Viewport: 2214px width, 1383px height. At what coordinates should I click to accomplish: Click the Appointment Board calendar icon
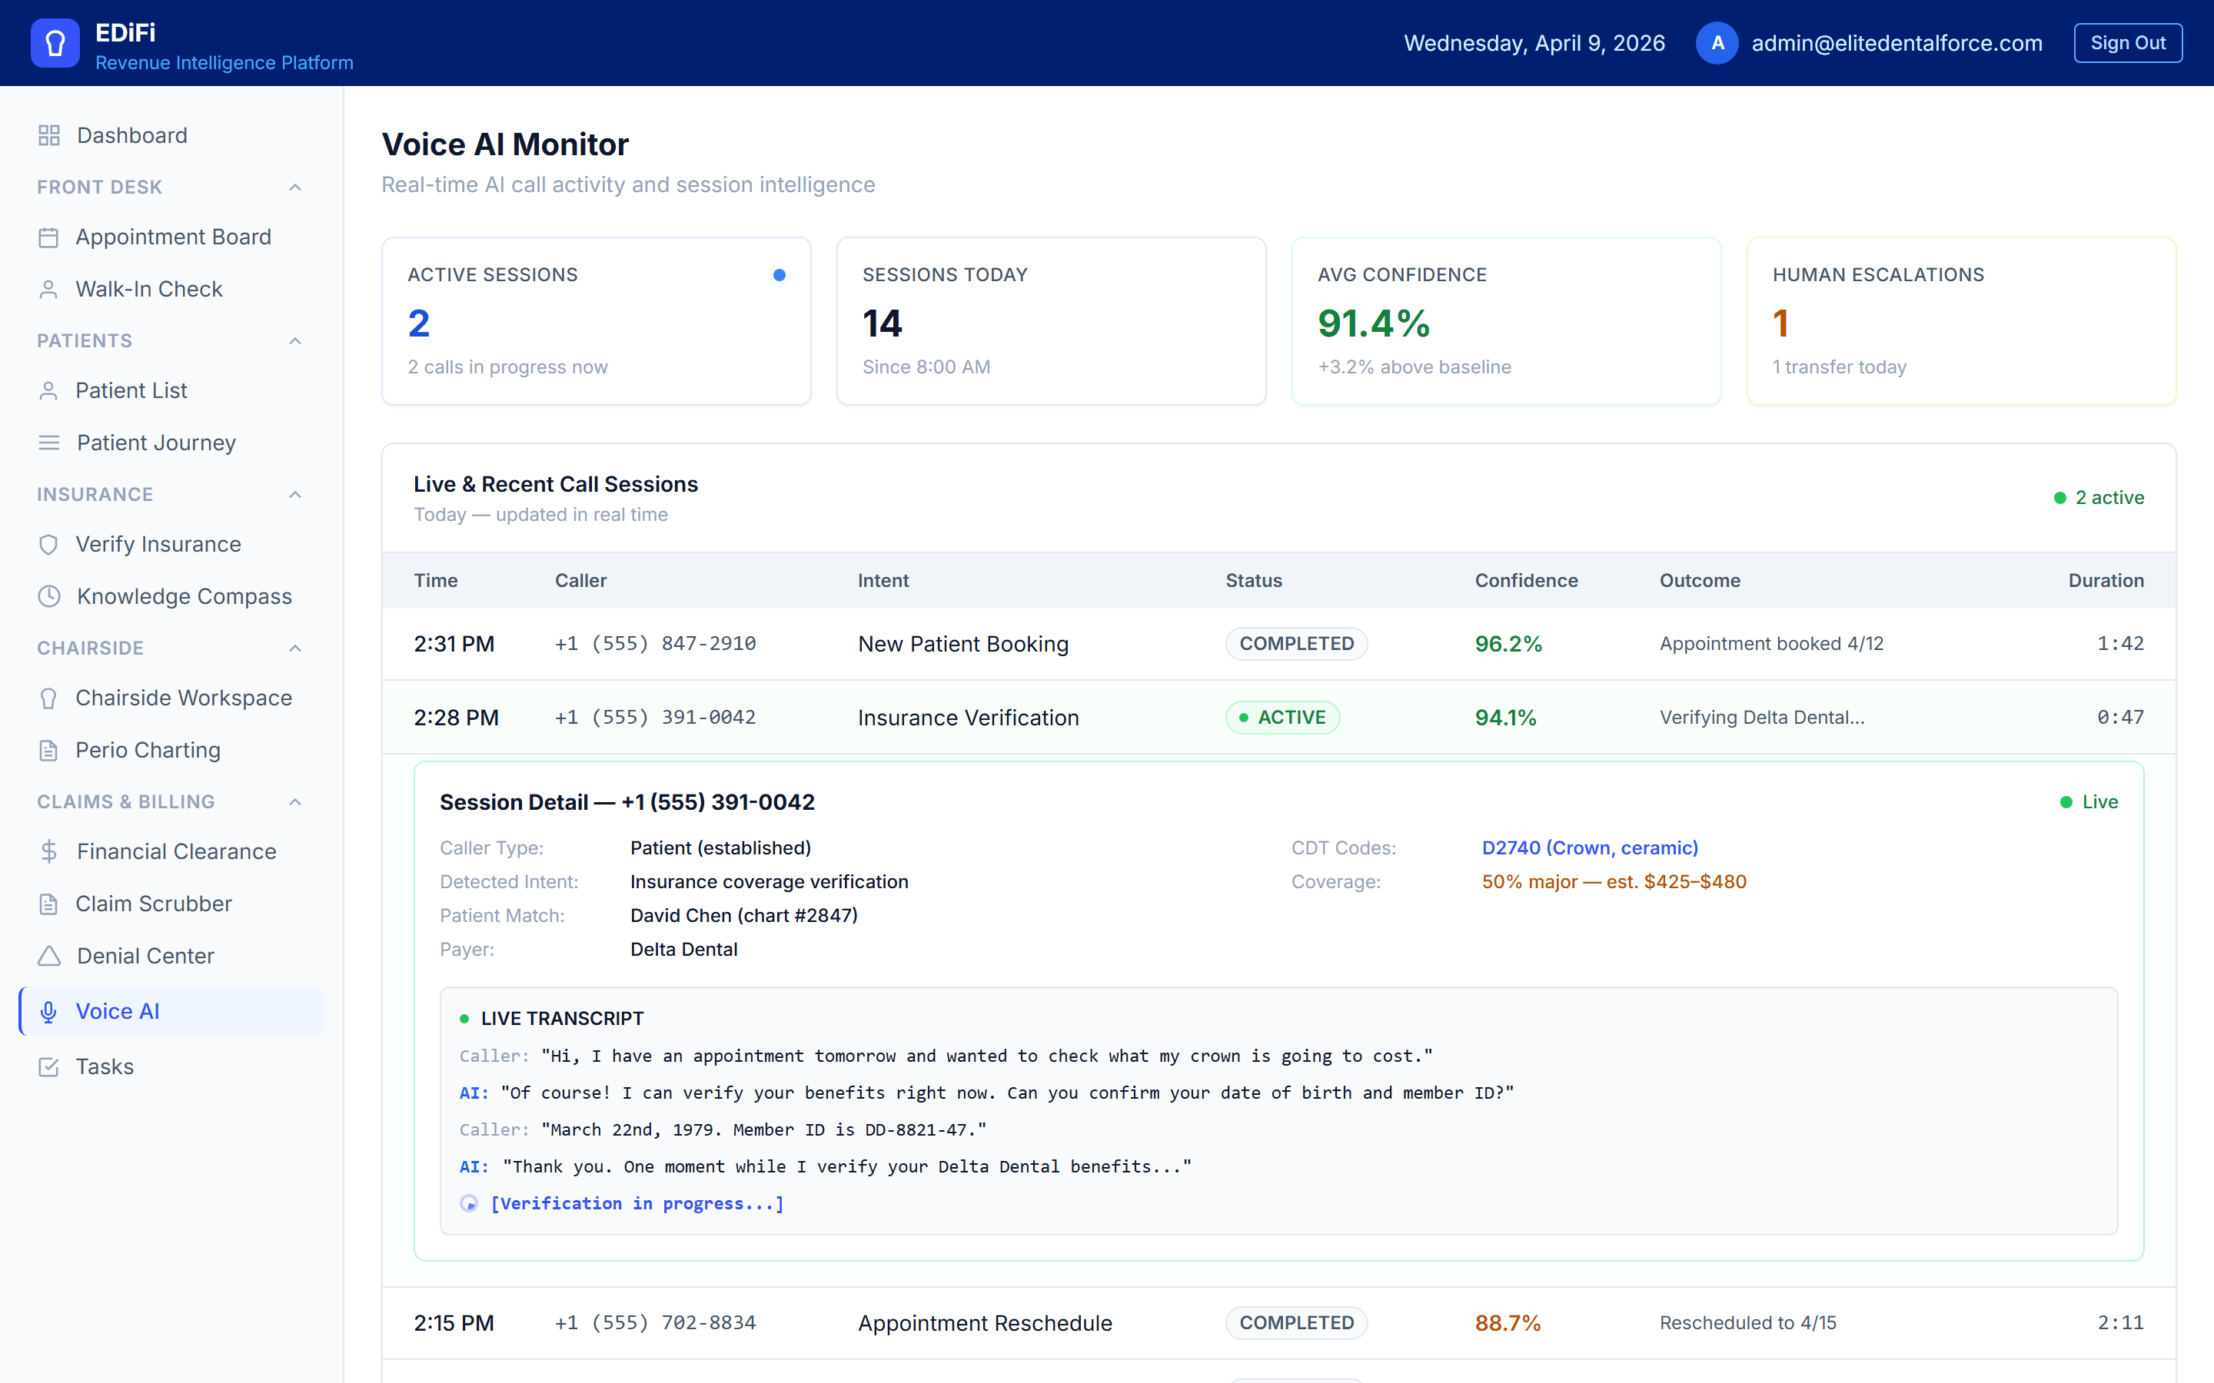[48, 236]
